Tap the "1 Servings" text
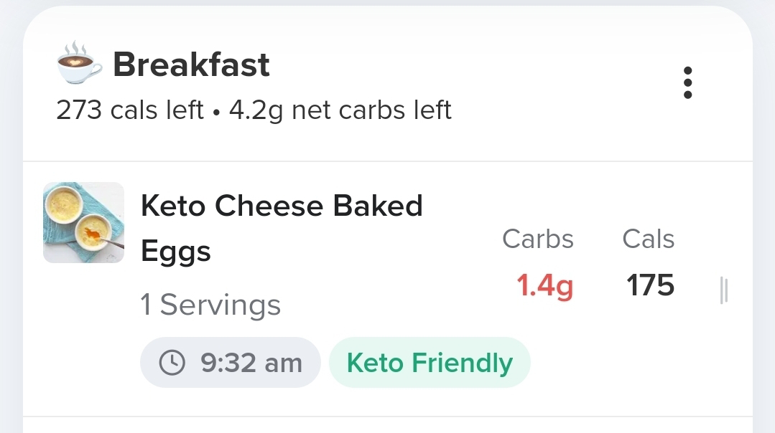Image resolution: width=775 pixels, height=433 pixels. click(x=210, y=305)
